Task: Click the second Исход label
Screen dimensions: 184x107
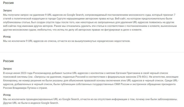Action: 7,95
